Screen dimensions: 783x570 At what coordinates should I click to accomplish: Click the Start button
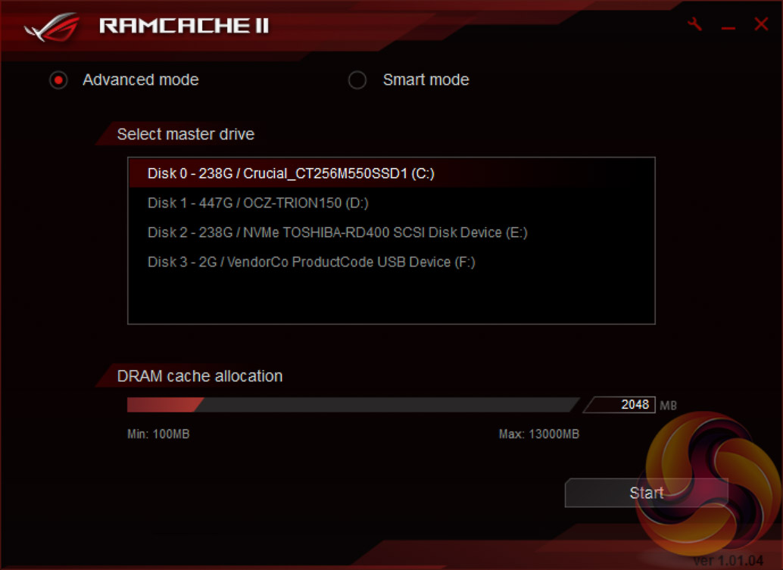click(x=646, y=493)
